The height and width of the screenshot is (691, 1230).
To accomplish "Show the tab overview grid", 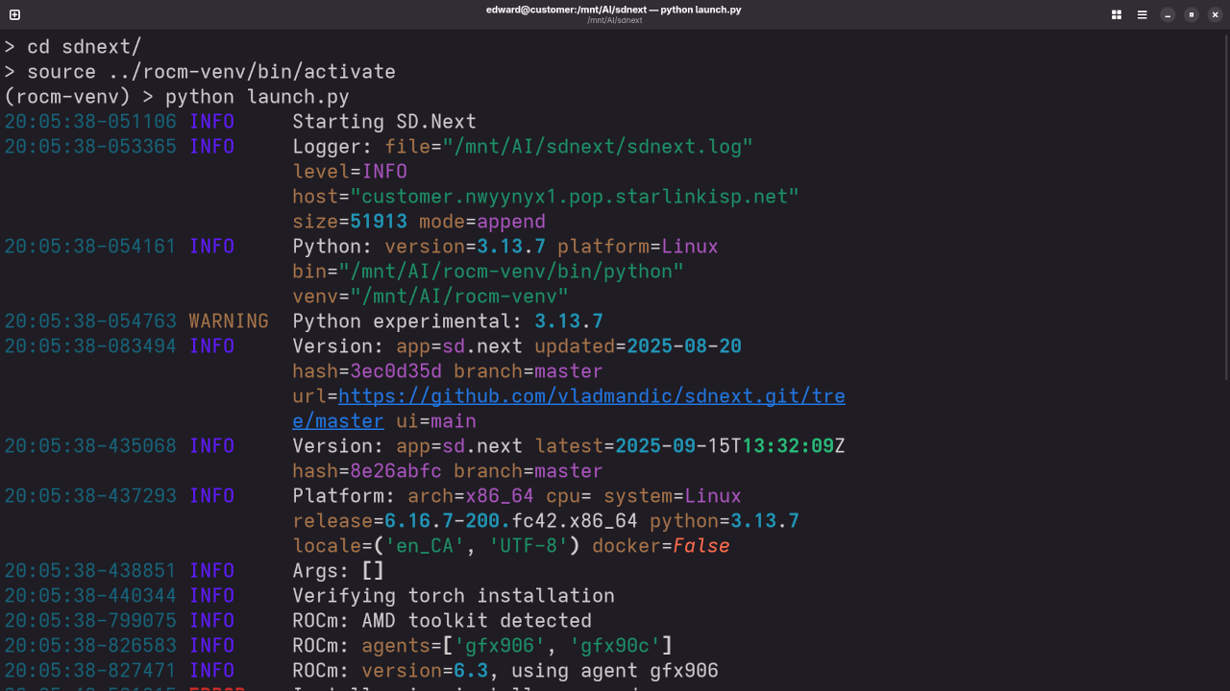I will pos(1117,14).
